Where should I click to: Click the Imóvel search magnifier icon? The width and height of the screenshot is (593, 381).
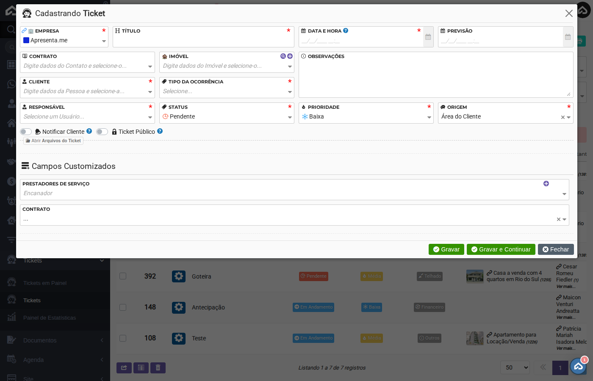(x=283, y=56)
